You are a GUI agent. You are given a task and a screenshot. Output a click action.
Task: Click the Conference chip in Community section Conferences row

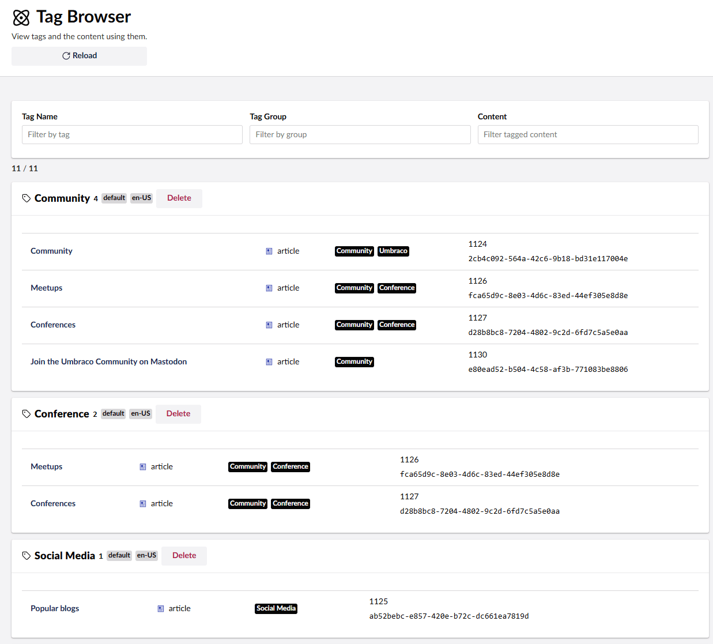pos(397,325)
